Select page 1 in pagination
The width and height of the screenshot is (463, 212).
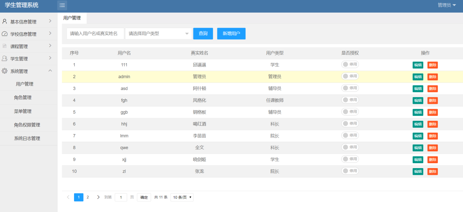tap(79, 197)
